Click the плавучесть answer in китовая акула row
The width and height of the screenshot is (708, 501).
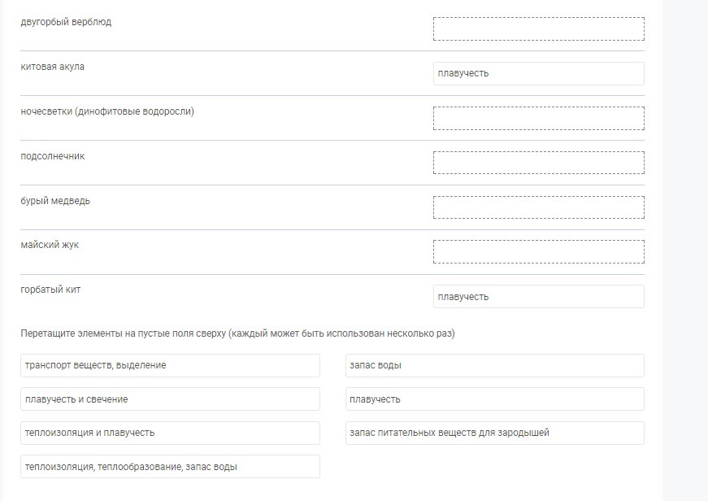tap(538, 73)
